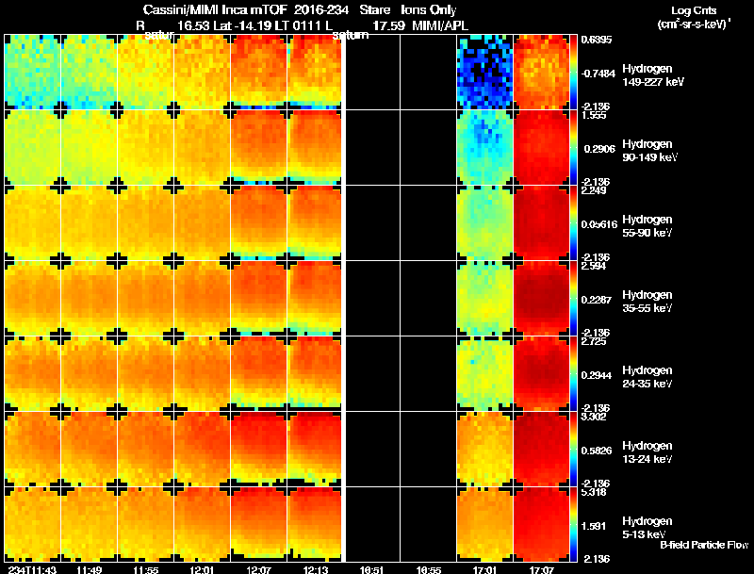Select the 149-227 keV image at 234T11:43
The height and width of the screenshot is (574, 754).
pyautogui.click(x=32, y=73)
